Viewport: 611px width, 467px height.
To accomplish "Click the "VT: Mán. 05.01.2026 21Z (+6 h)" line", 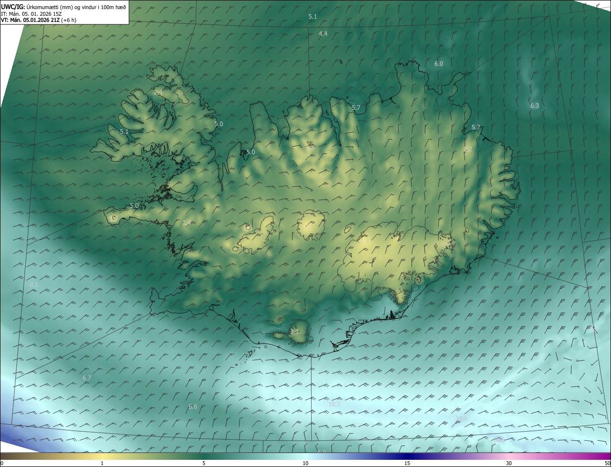I will tap(39, 20).
